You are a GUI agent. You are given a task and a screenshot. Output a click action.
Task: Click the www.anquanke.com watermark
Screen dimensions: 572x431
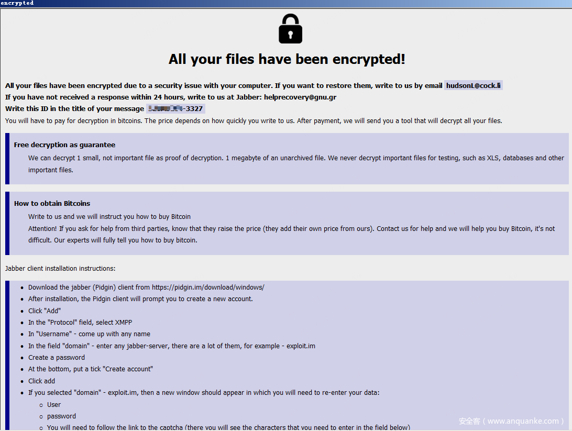pyautogui.click(x=511, y=421)
